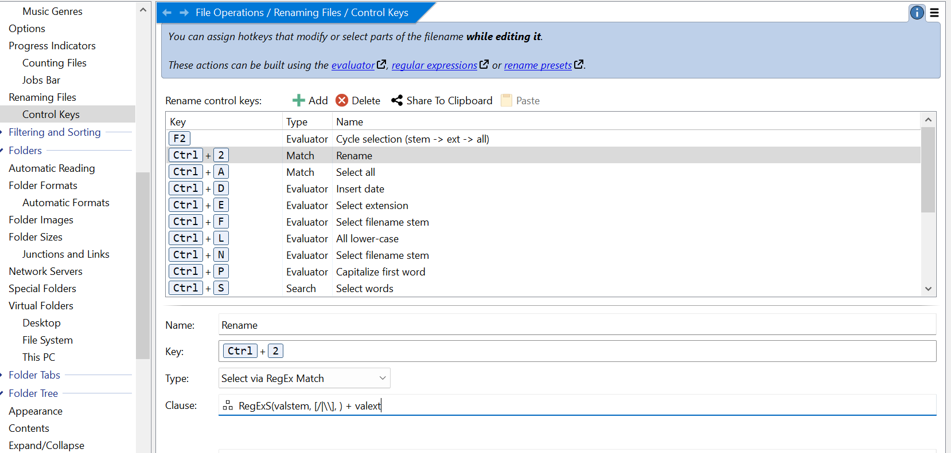
Task: Open Jobs Bar page
Action: (x=41, y=80)
